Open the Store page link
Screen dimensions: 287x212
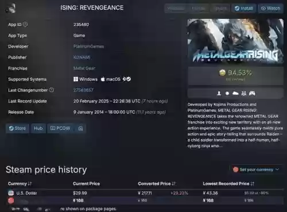pos(17,128)
